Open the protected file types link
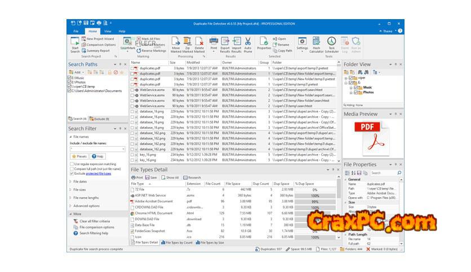The image size is (471, 272). pos(99,174)
